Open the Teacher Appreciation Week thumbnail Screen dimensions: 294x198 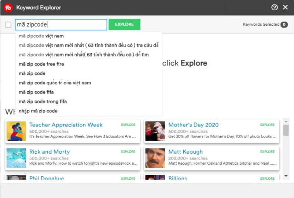pyautogui.click(x=17, y=131)
